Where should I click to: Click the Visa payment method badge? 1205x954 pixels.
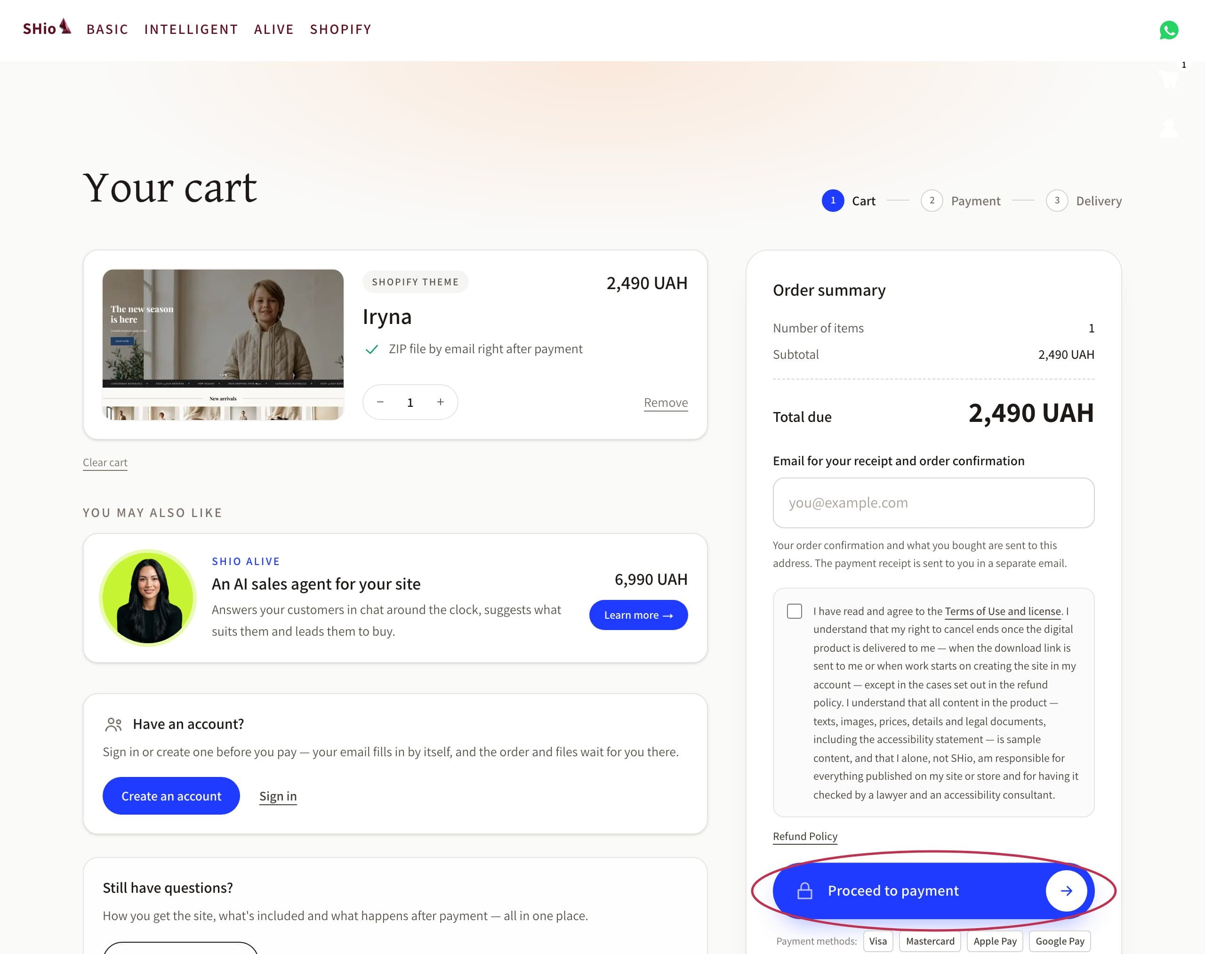pyautogui.click(x=878, y=941)
